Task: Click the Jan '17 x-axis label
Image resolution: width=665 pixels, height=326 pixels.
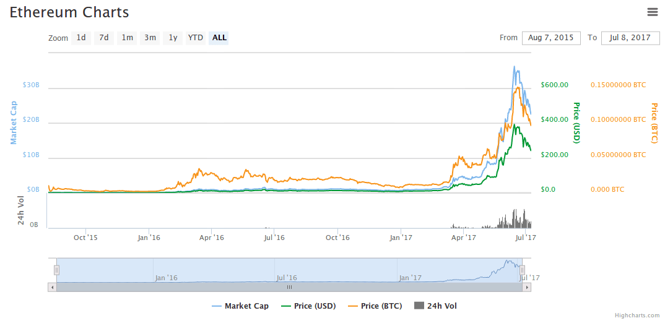Action: [401, 238]
